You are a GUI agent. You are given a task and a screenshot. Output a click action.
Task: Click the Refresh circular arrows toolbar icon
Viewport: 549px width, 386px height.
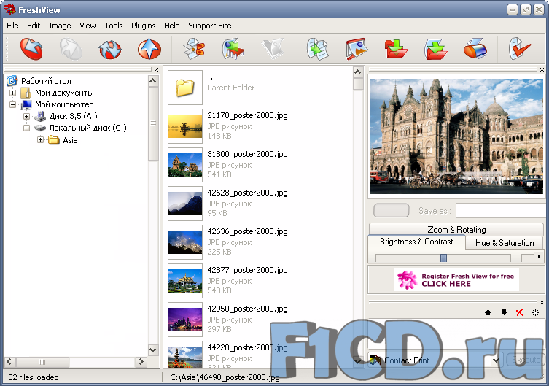(110, 49)
